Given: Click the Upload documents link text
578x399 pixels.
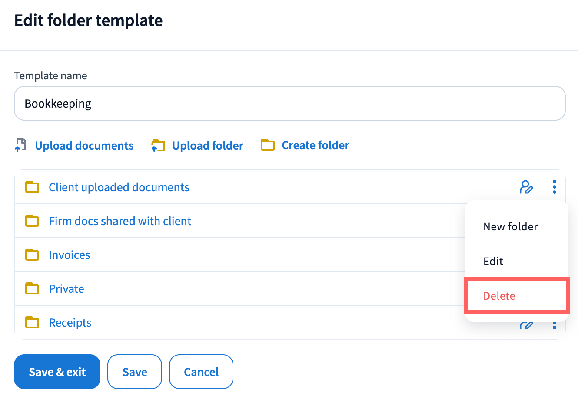Looking at the screenshot, I should click(84, 146).
